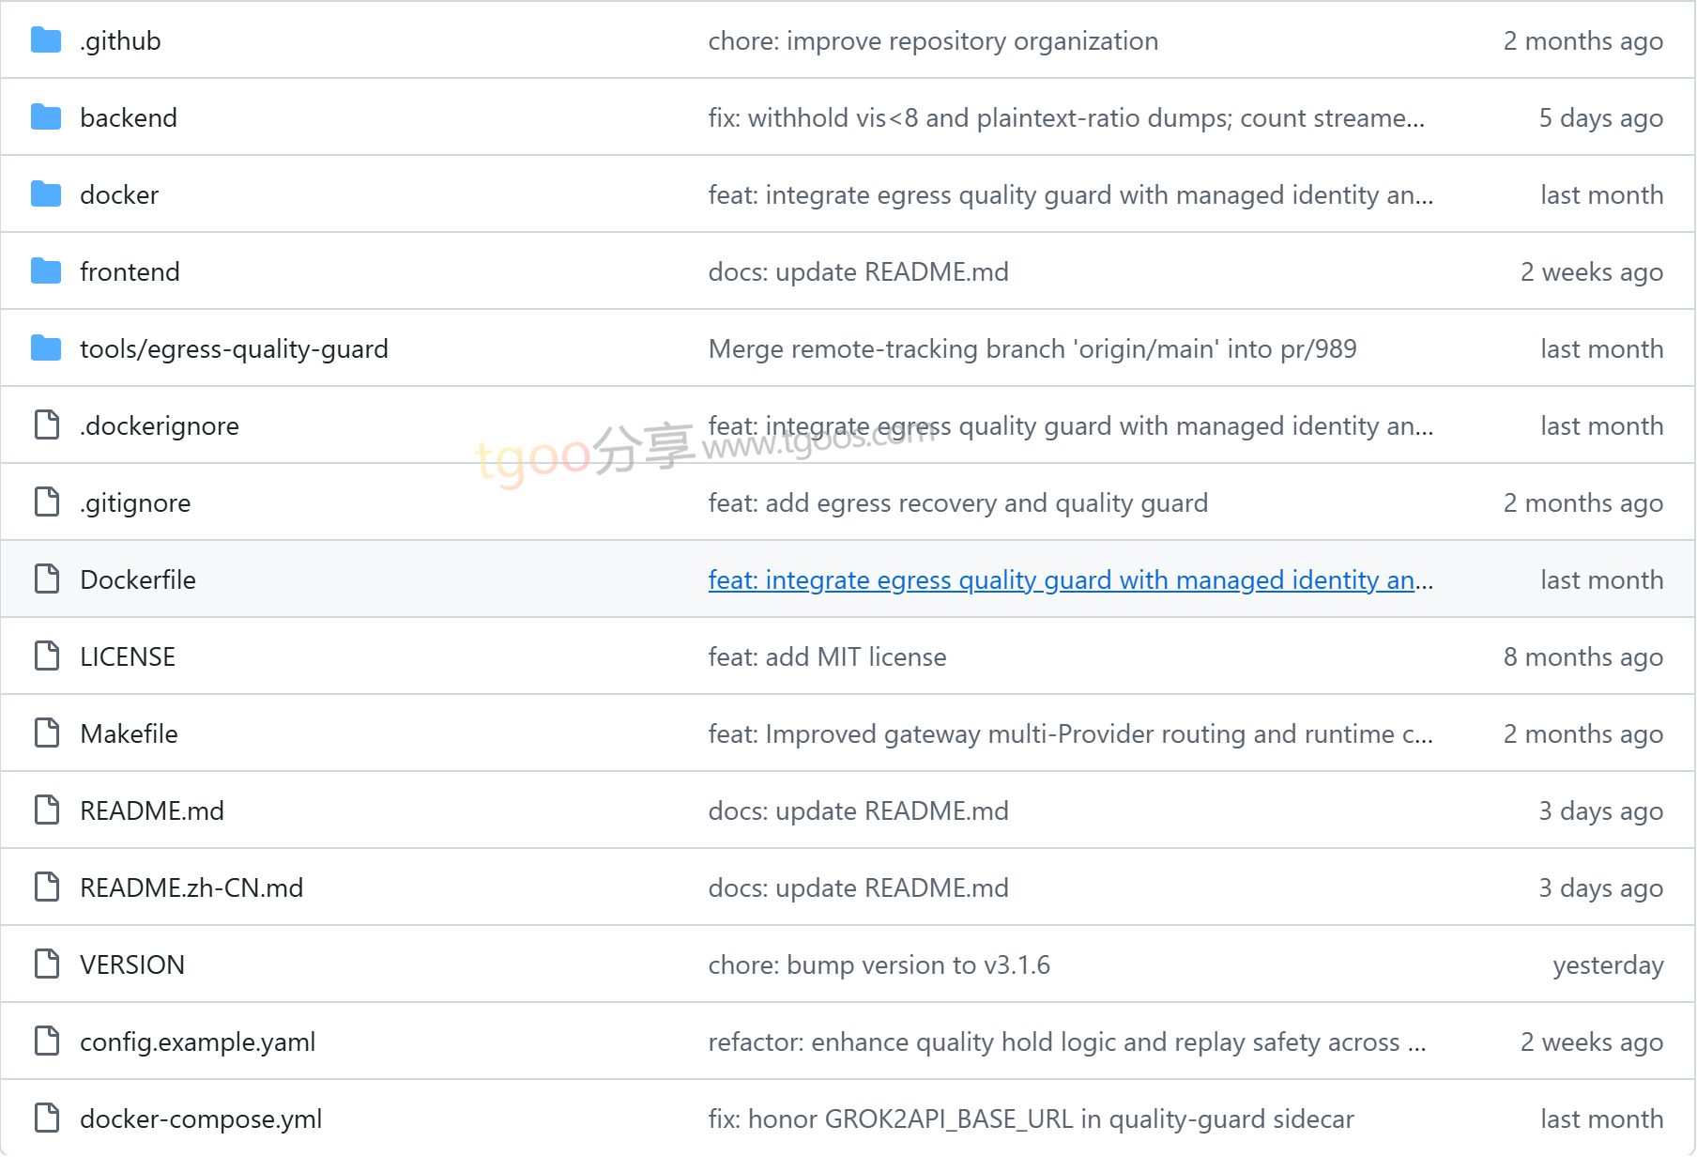Screen dimensions: 1697x1157
Task: Open the .dockerignore file name
Action: tap(160, 425)
